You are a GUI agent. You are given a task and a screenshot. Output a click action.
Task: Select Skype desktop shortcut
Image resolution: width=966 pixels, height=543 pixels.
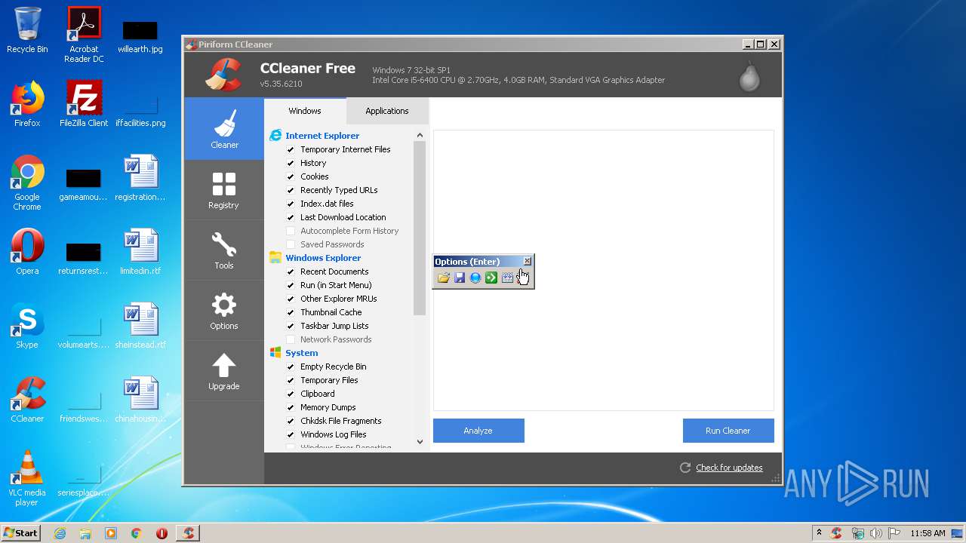27,326
